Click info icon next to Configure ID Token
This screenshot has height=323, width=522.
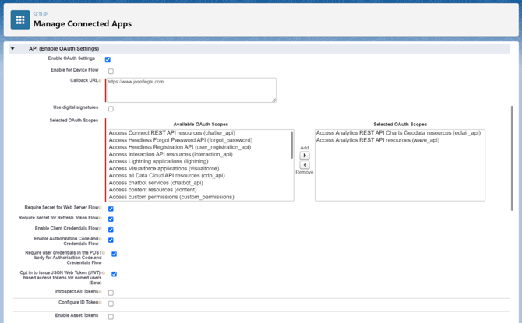[x=101, y=303]
